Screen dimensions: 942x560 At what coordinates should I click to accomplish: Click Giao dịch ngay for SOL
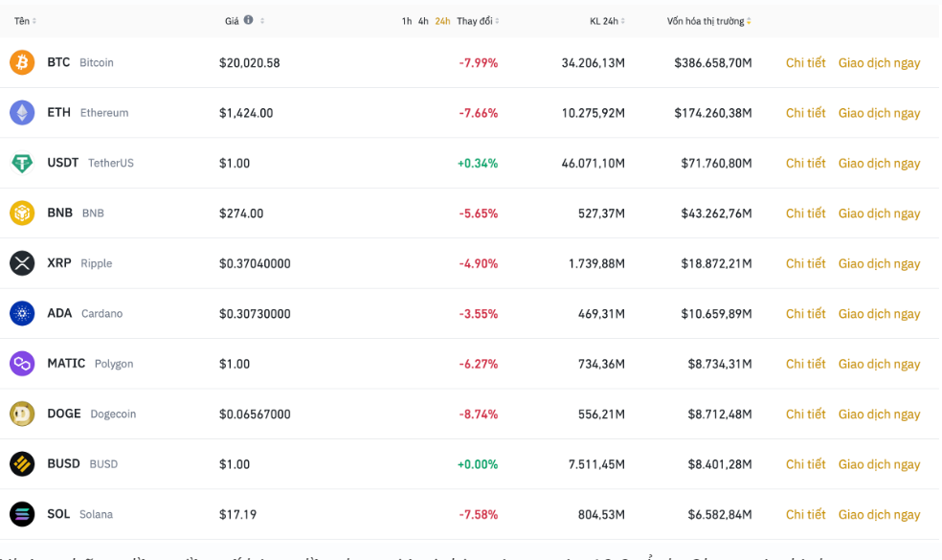point(879,515)
